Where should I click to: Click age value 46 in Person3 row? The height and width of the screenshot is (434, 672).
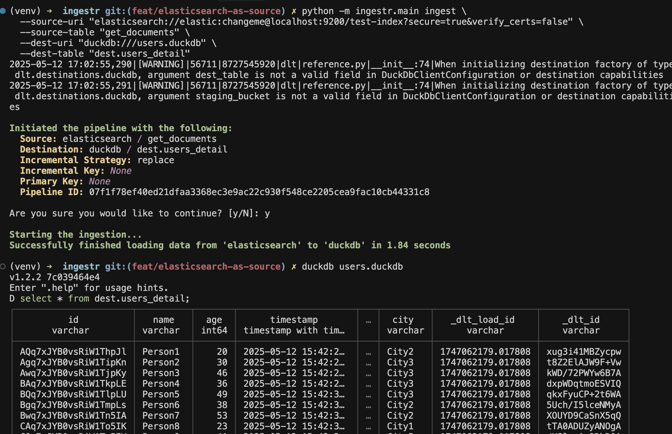[x=222, y=373]
